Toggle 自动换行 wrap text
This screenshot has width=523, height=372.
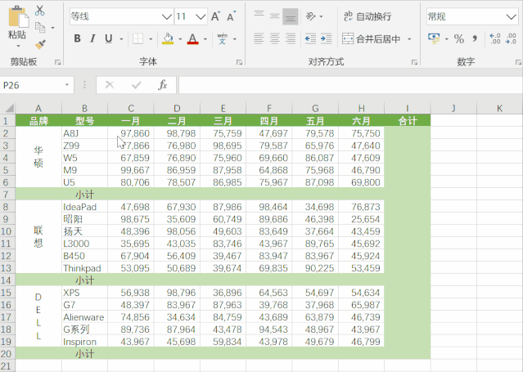pos(367,16)
